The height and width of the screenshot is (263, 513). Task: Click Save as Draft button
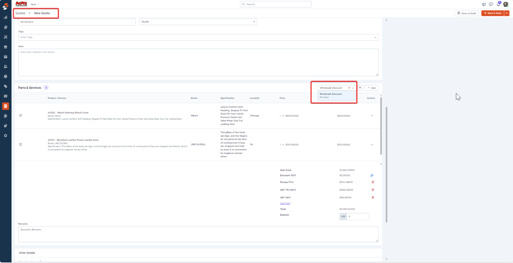tap(467, 13)
